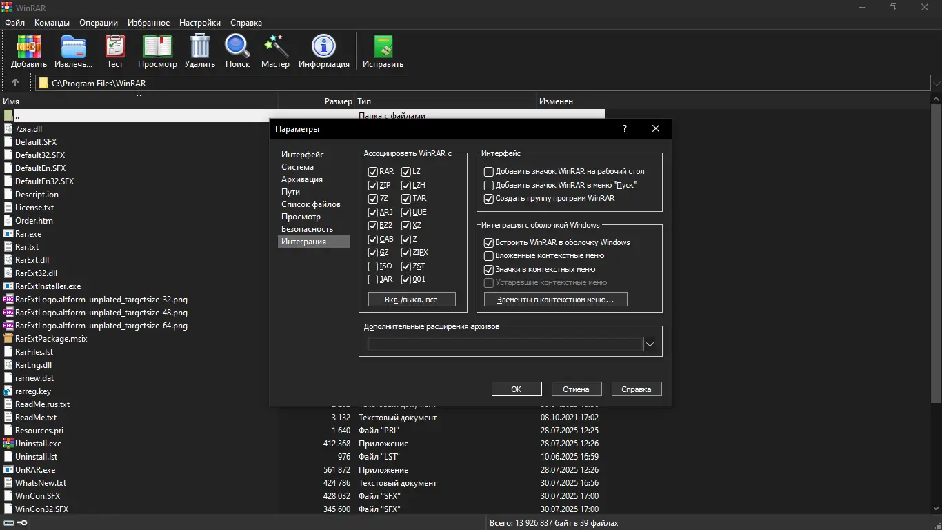Click the Тест toolbar icon
This screenshot has width=942, height=530.
point(114,47)
